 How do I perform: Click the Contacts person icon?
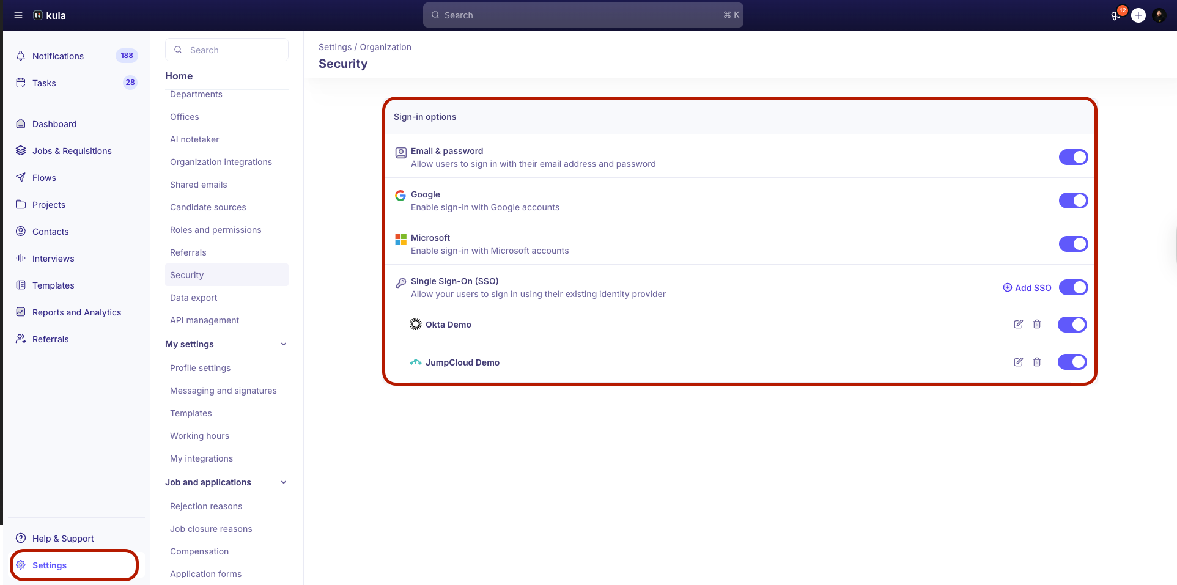[21, 231]
